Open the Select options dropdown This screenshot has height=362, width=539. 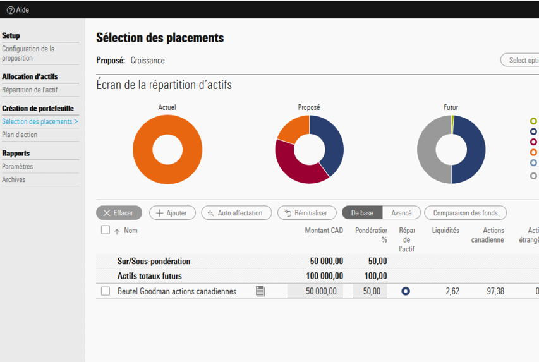520,60
